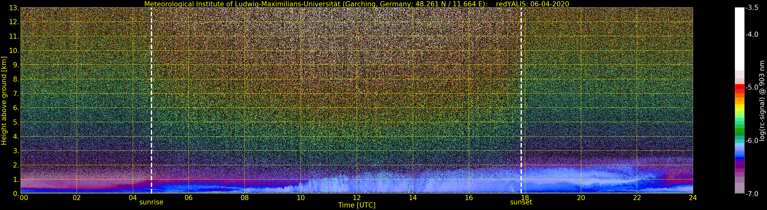Screen dimensions: 767x210
Task: Click the height axis tick label '0.'
Action: (x=16, y=194)
